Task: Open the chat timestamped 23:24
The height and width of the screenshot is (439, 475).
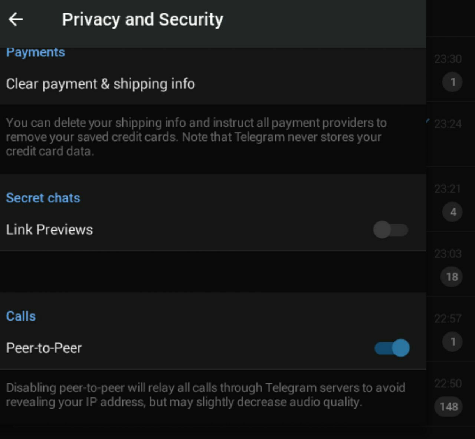Action: coord(448,124)
